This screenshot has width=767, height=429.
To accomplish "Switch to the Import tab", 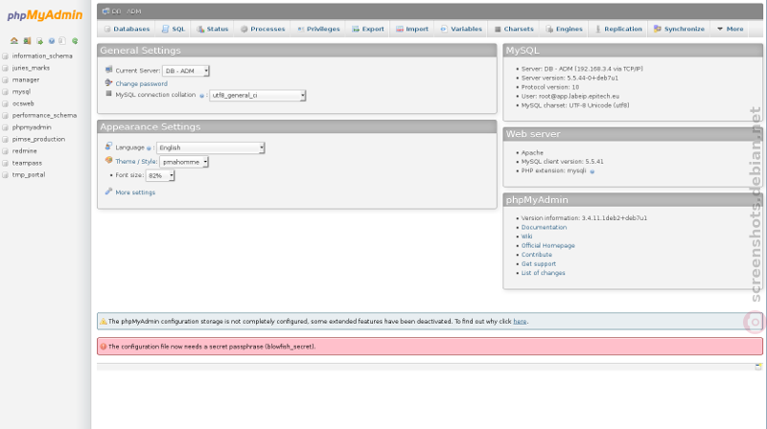I will (412, 29).
